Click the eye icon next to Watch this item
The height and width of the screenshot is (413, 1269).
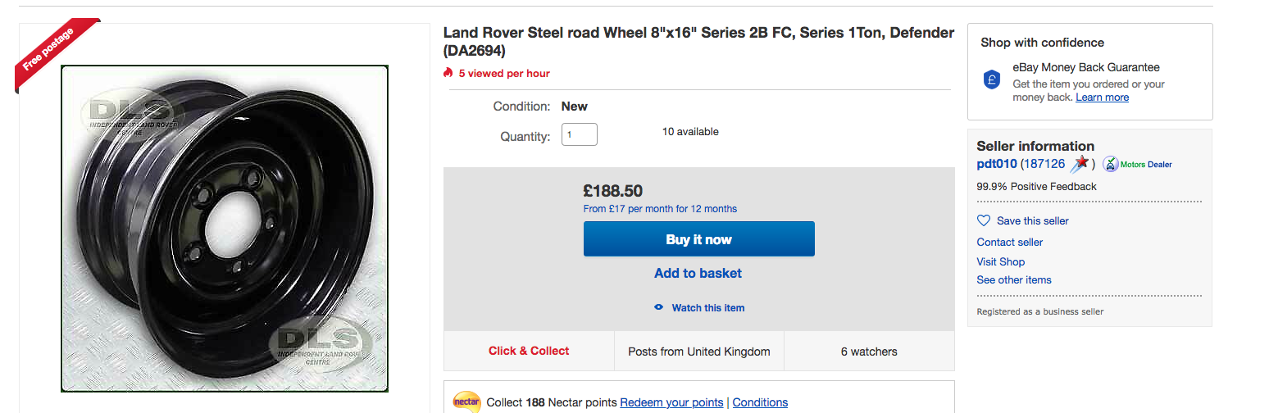[x=658, y=307]
